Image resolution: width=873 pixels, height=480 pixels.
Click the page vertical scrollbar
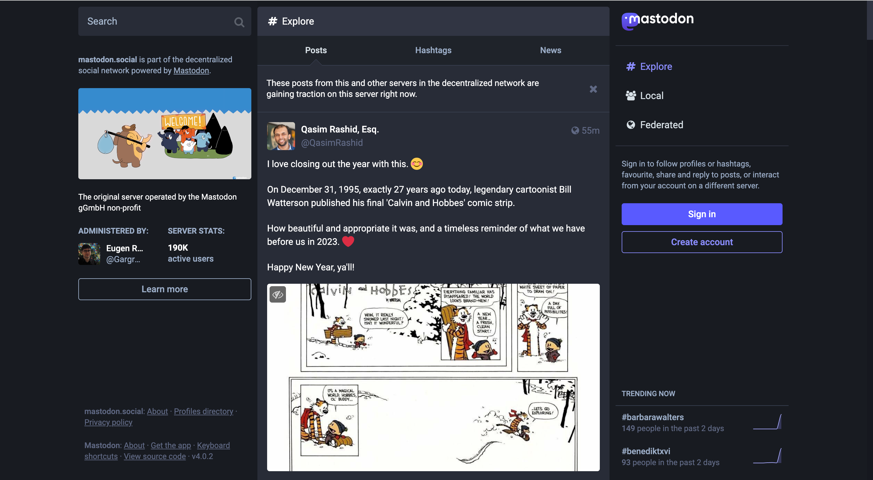(870, 20)
